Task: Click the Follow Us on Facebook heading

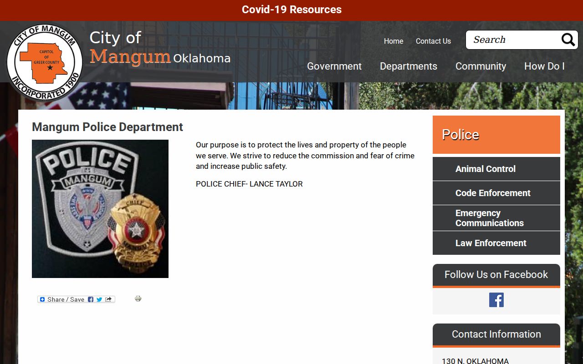Action: click(496, 275)
